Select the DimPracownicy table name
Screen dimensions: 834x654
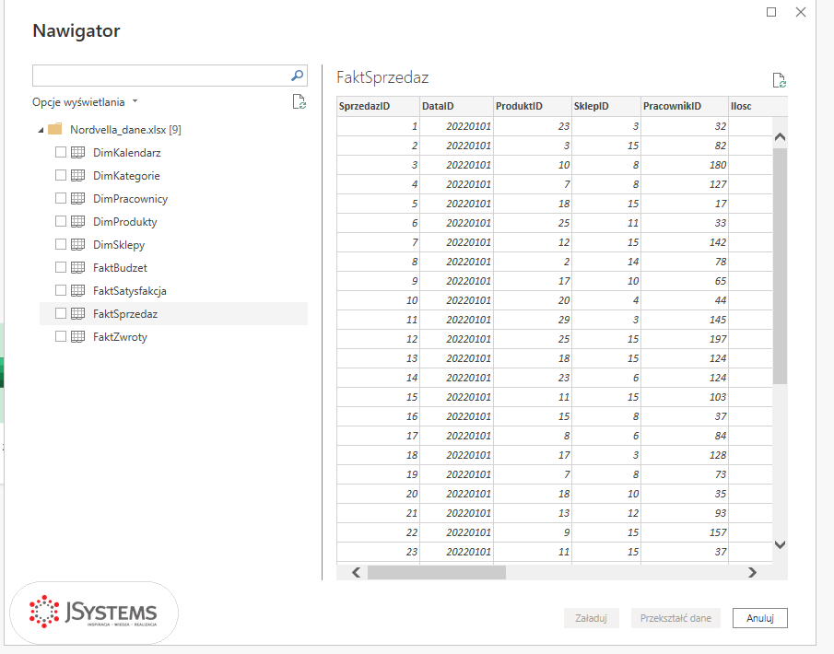[130, 198]
